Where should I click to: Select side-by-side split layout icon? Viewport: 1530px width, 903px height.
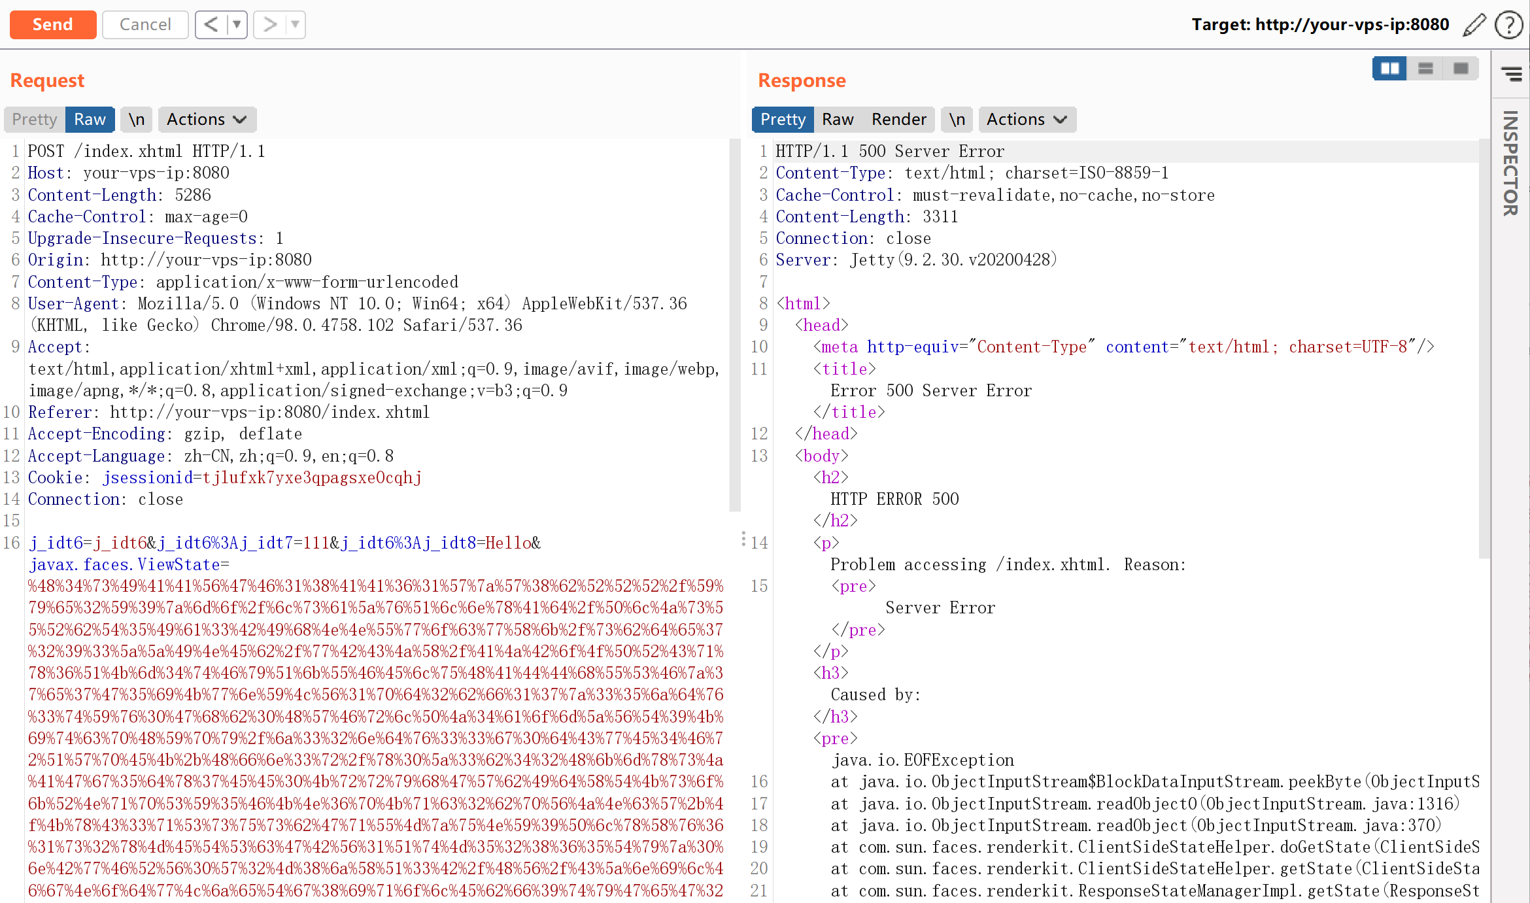(1389, 69)
